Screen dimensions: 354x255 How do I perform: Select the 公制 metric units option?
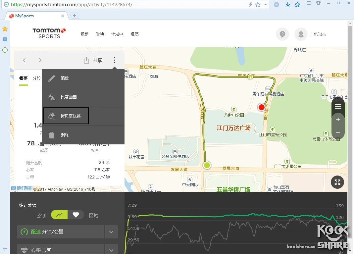tap(41, 216)
